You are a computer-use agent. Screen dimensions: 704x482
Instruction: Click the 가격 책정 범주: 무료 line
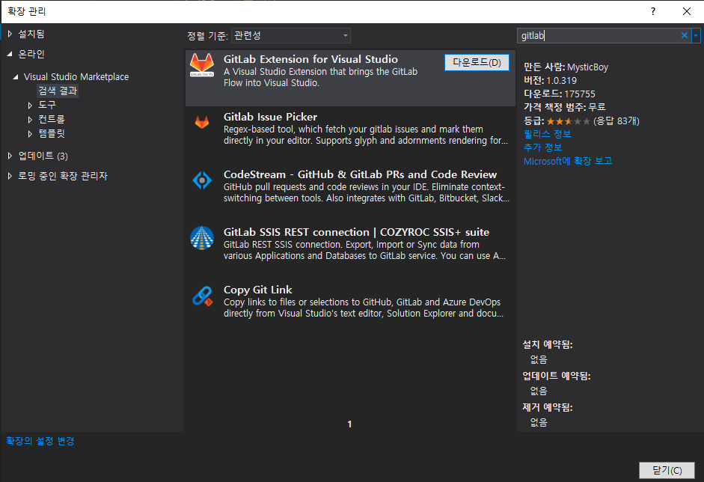click(564, 107)
